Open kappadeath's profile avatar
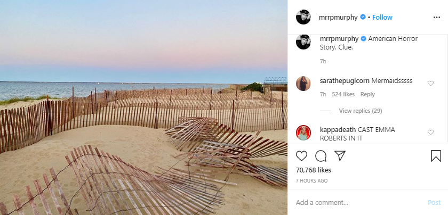 [303, 133]
